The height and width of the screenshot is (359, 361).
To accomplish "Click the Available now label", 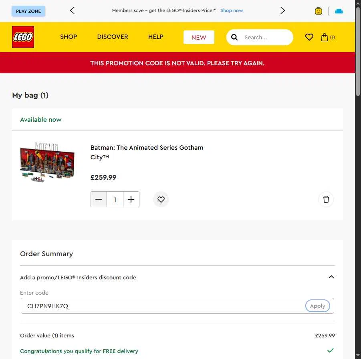I will [41, 120].
